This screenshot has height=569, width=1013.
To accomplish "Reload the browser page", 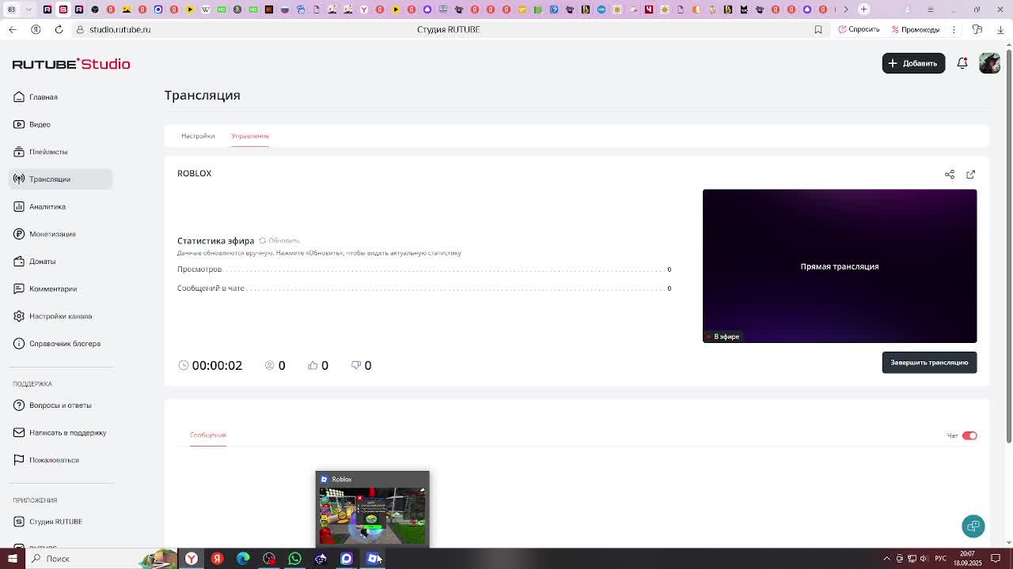I will pos(59,29).
